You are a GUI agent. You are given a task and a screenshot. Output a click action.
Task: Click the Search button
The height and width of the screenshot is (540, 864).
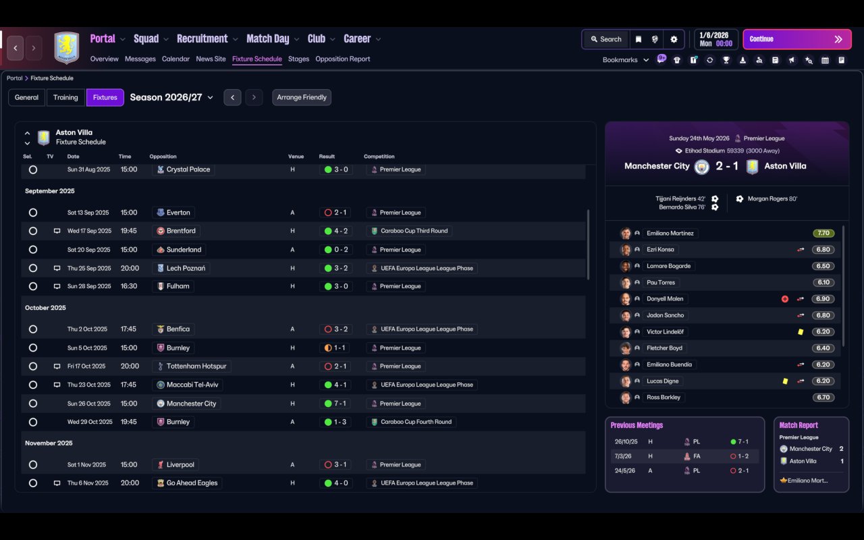point(605,39)
